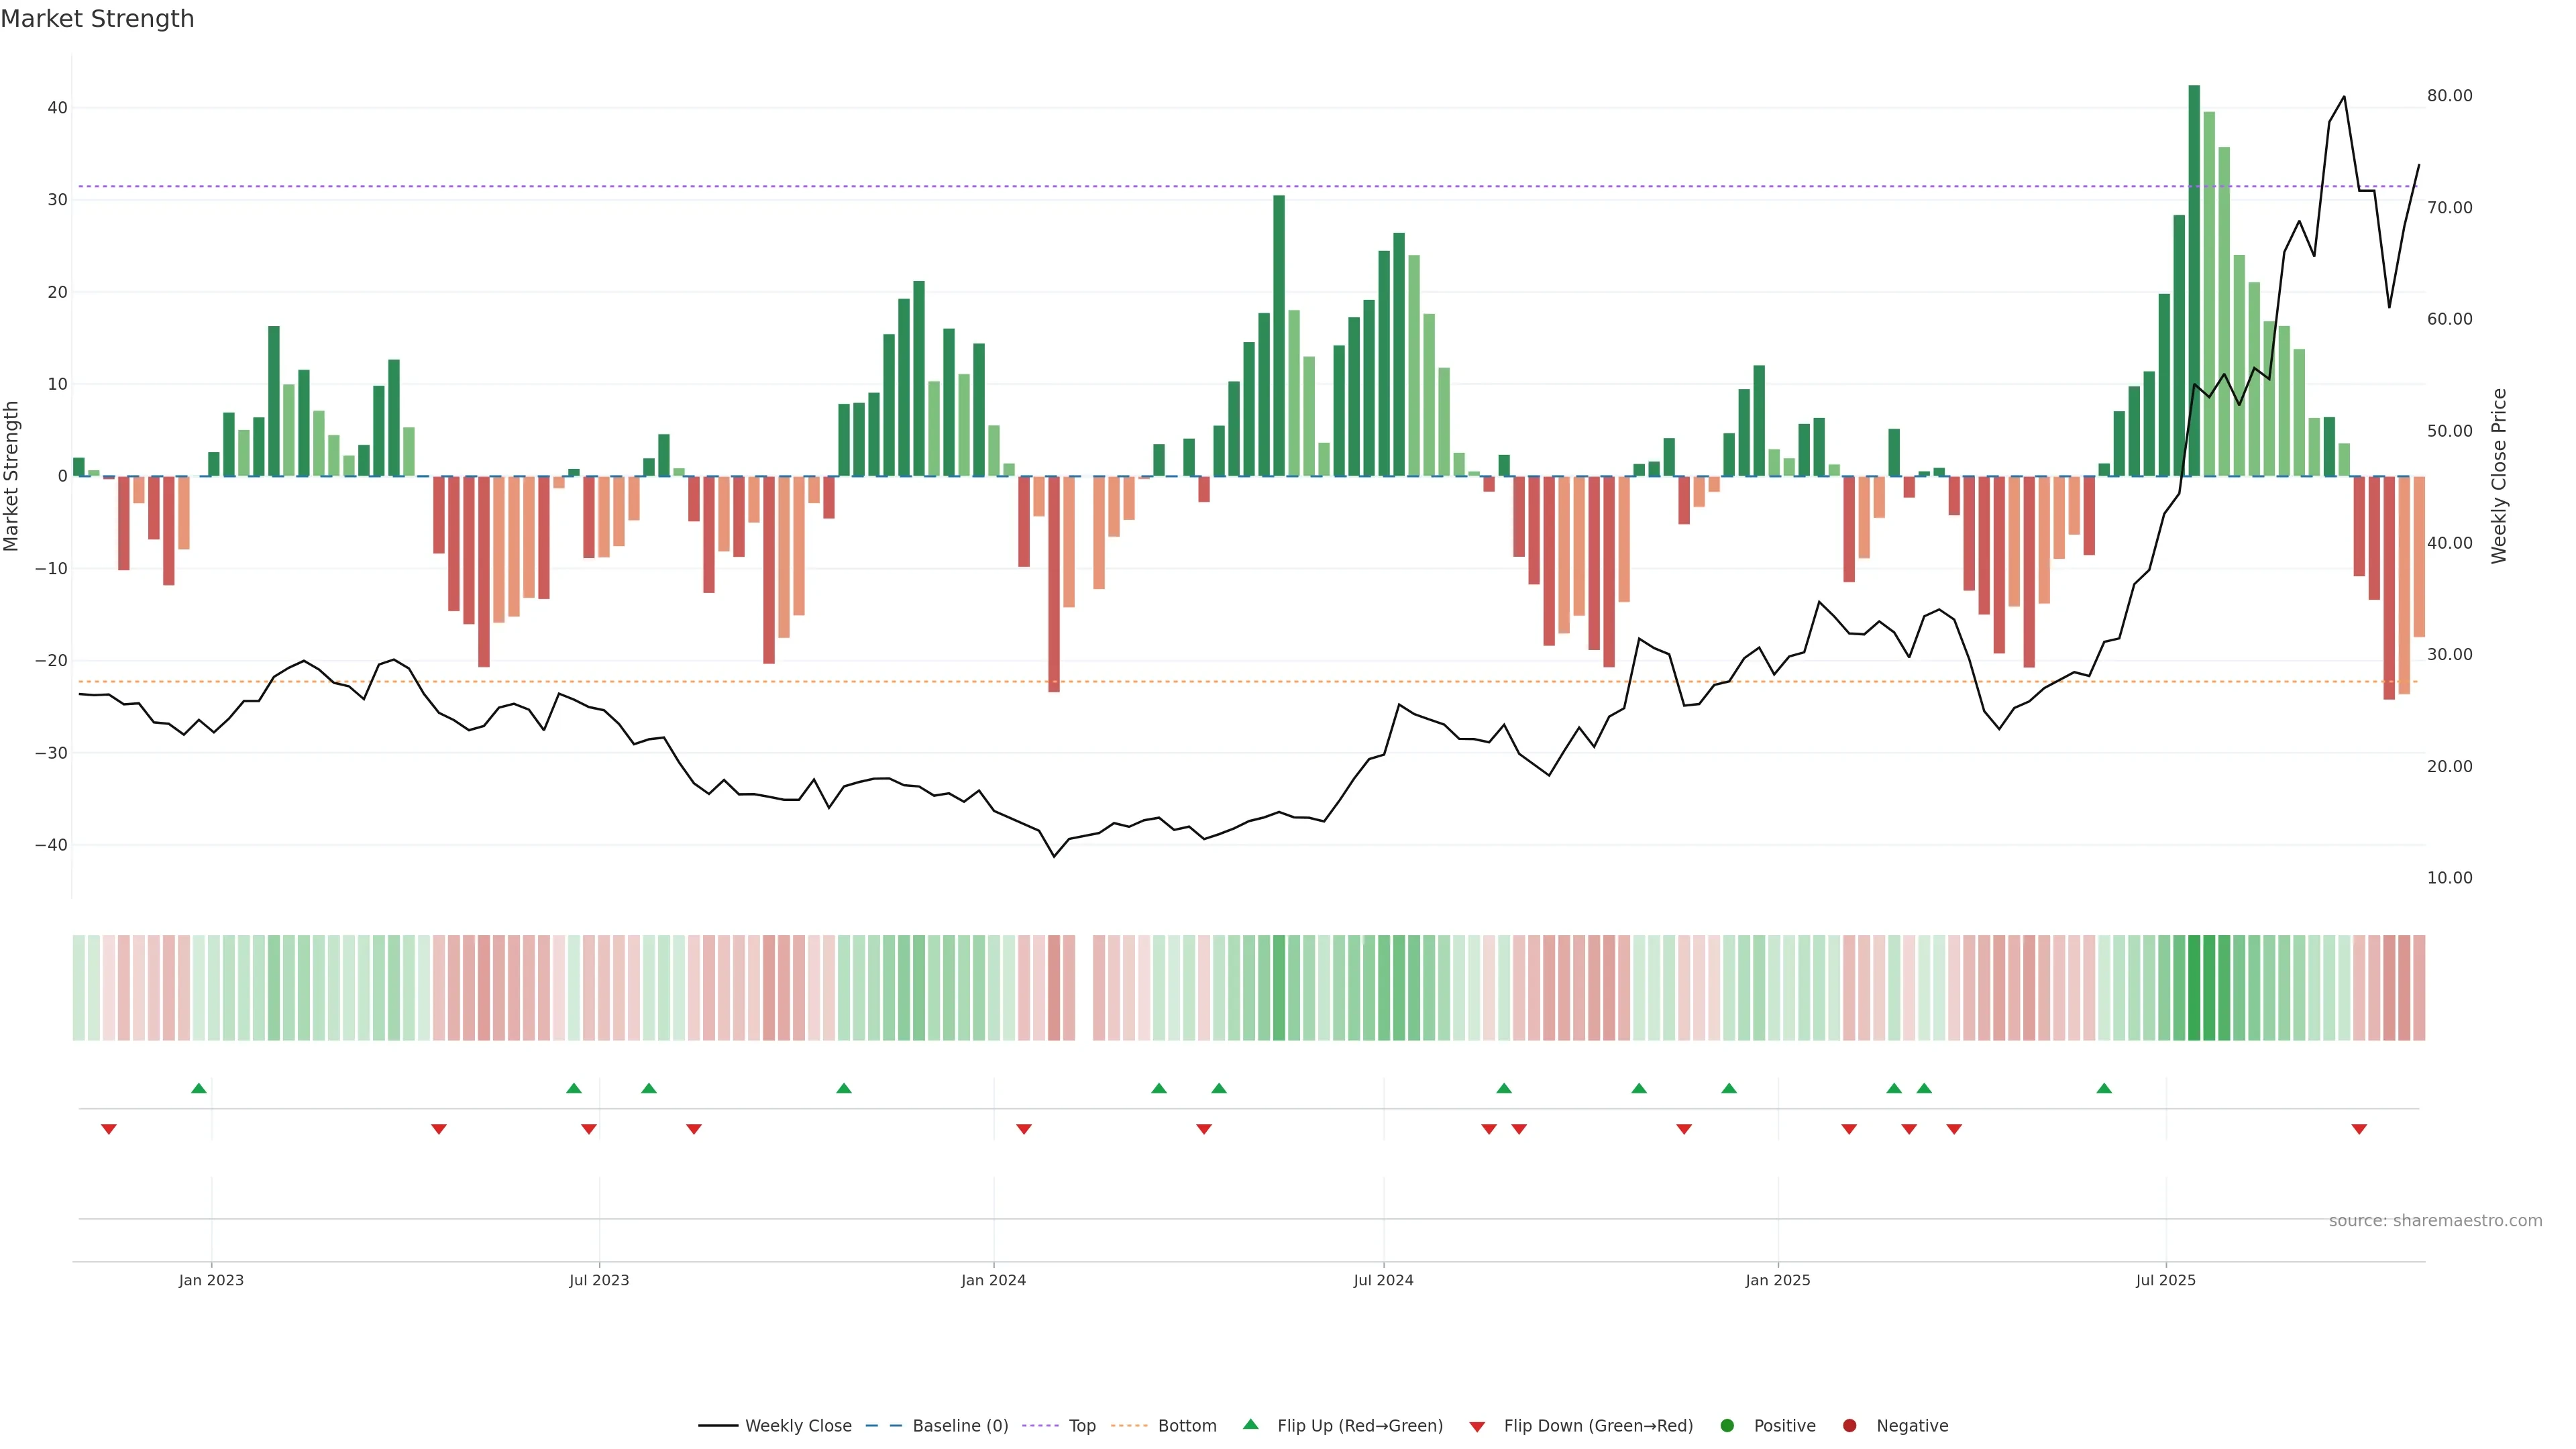Image resolution: width=2576 pixels, height=1449 pixels.
Task: Click the Positive green circle legend icon
Action: [1727, 1425]
